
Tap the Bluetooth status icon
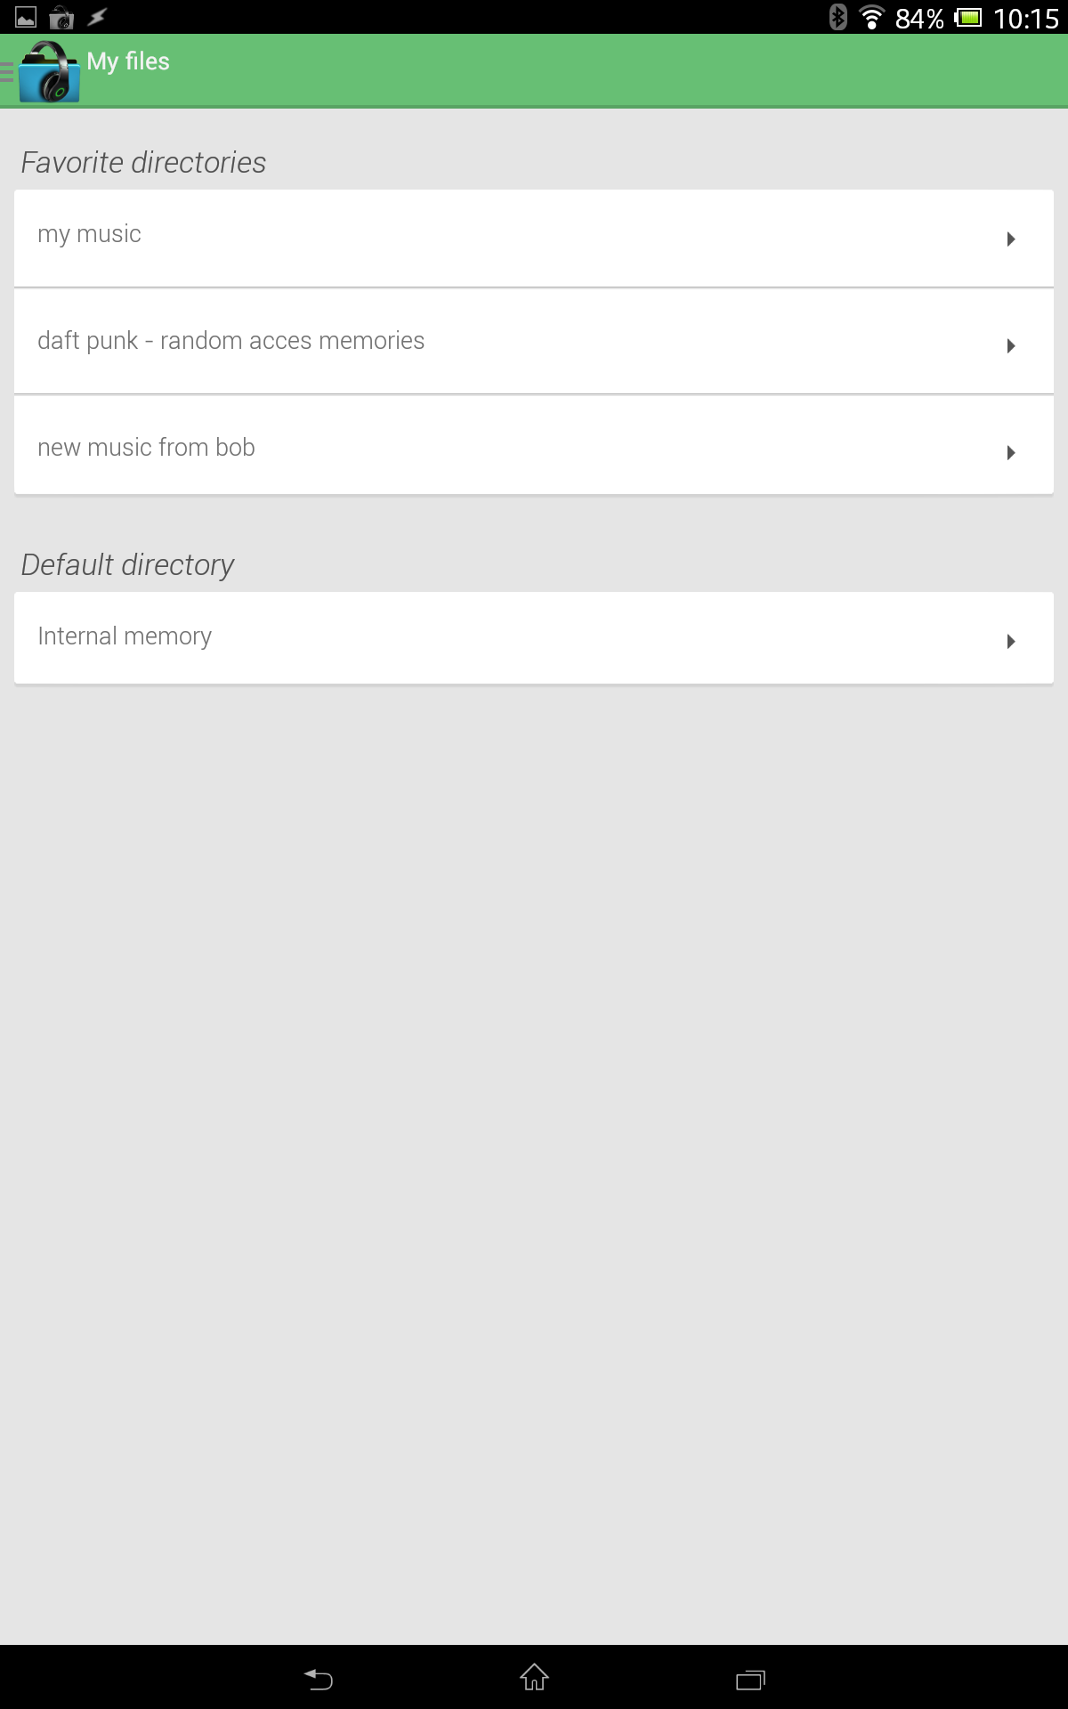[837, 17]
